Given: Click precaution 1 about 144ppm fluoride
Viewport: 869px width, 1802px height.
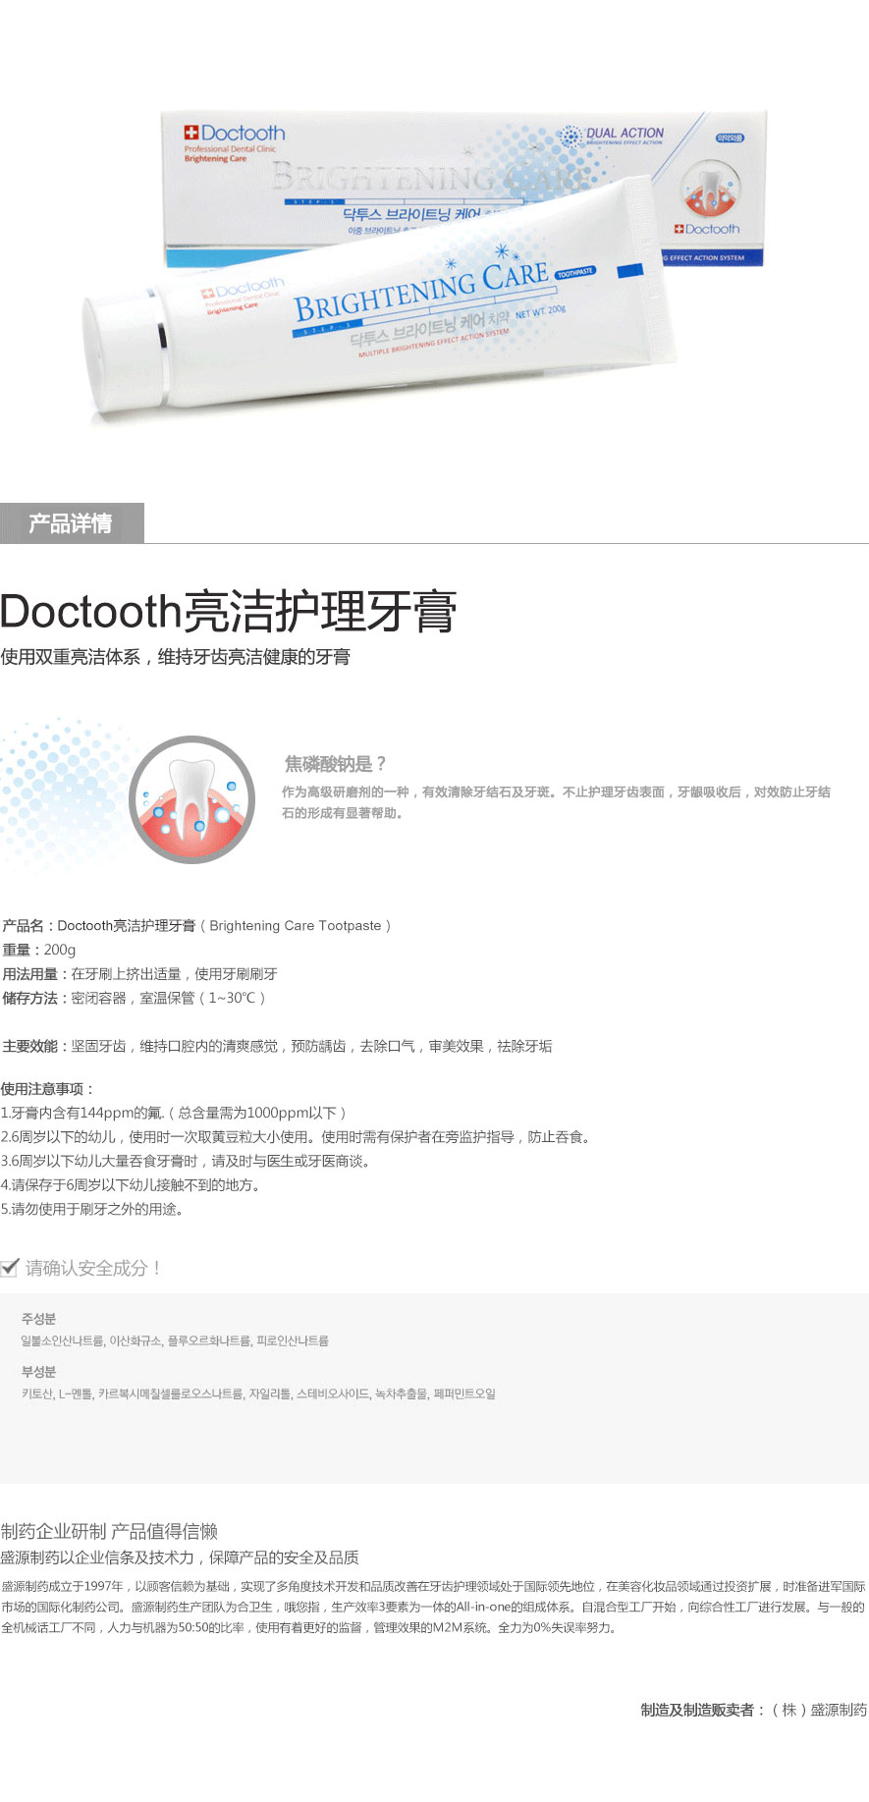Looking at the screenshot, I should 174,1113.
